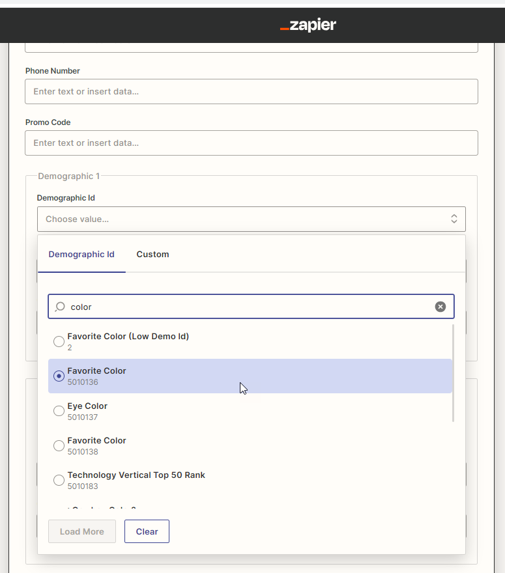This screenshot has height=573, width=505.
Task: Clear search text with the X icon
Action: pos(440,307)
